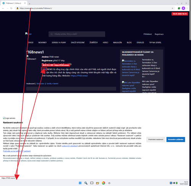Open the purple profile avatar in Chrome

(x=183, y=8)
